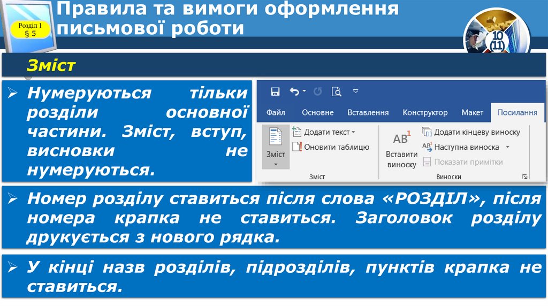Screen dimensions: 548x307
Task: Open the Файл tab
Action: coord(276,112)
